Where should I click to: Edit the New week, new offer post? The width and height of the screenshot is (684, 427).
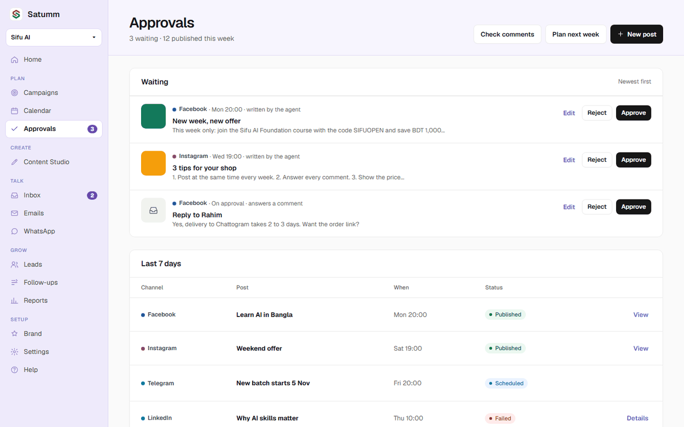point(569,113)
